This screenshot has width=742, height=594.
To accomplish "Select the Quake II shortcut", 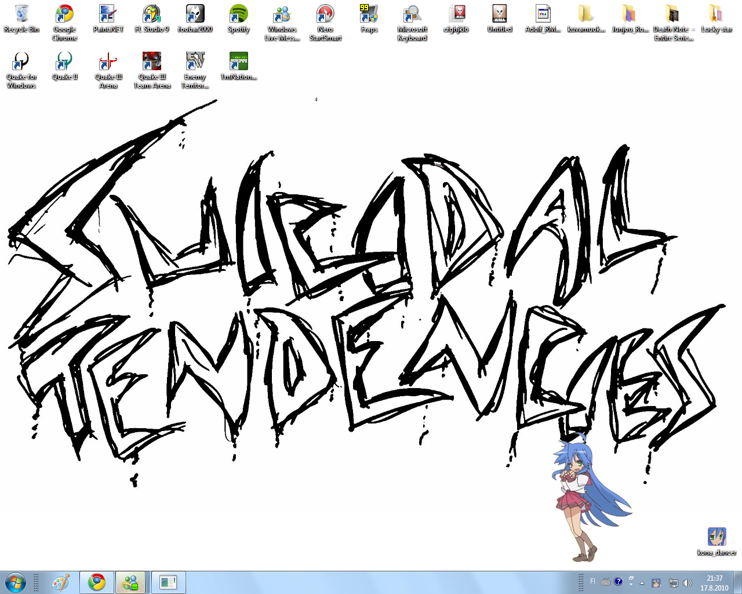I will 64,66.
